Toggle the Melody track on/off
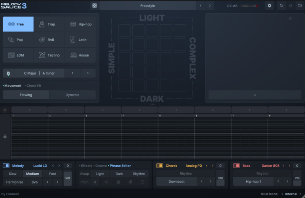The image size is (305, 198). [x=6, y=166]
